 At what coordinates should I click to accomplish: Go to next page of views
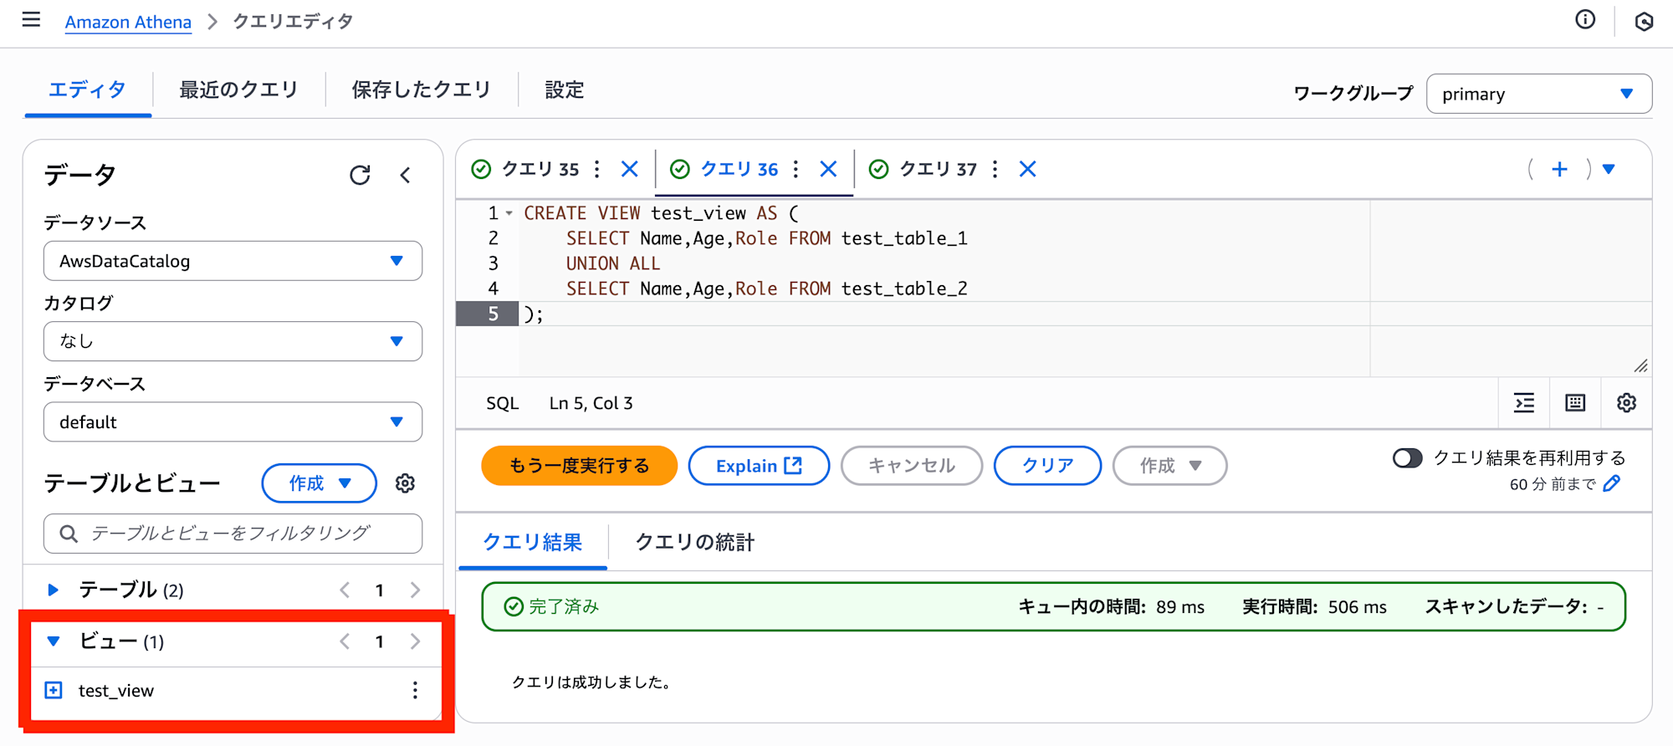coord(416,641)
